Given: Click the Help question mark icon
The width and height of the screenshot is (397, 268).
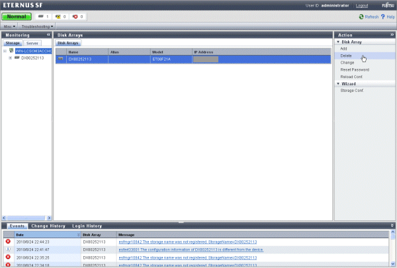Looking at the screenshot, I should click(x=383, y=17).
